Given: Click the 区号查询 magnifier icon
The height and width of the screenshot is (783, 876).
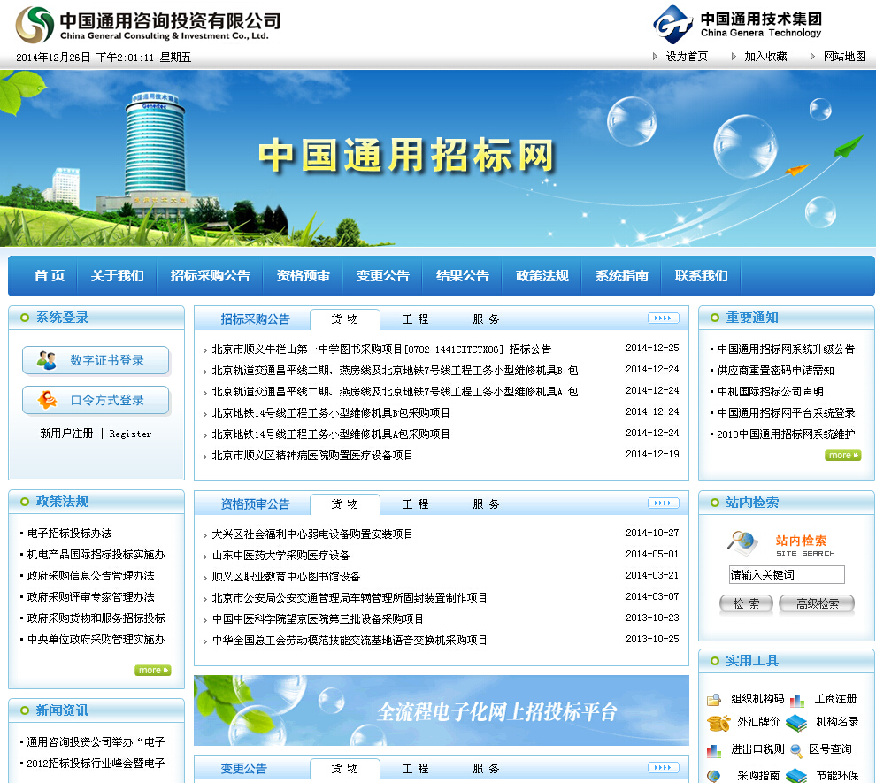Looking at the screenshot, I should [796, 751].
